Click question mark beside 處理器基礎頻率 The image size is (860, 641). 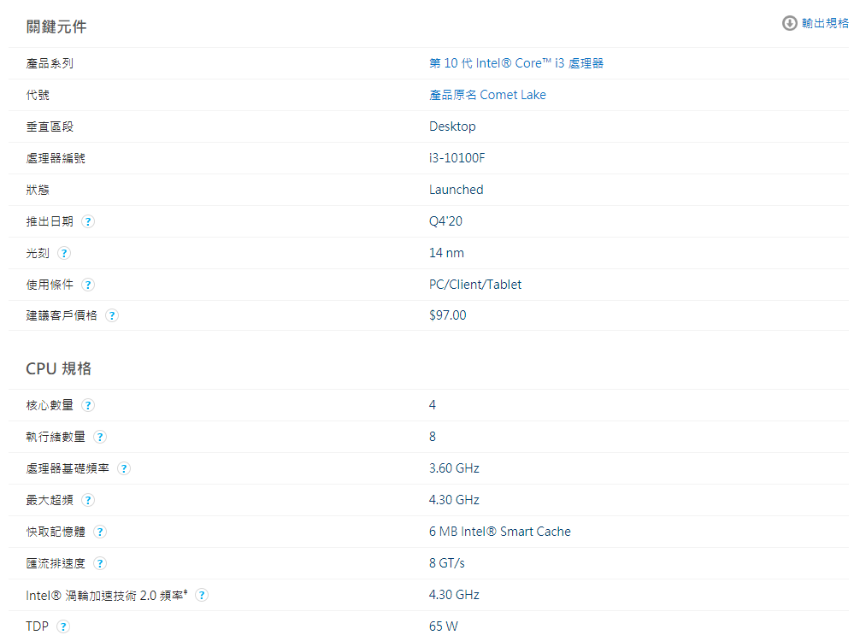[x=124, y=468]
